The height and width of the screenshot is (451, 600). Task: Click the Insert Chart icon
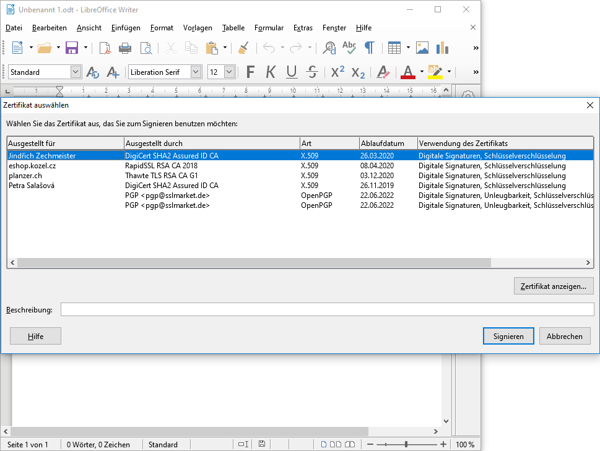point(442,48)
